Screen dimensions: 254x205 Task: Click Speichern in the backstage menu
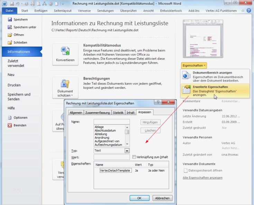tap(18, 19)
